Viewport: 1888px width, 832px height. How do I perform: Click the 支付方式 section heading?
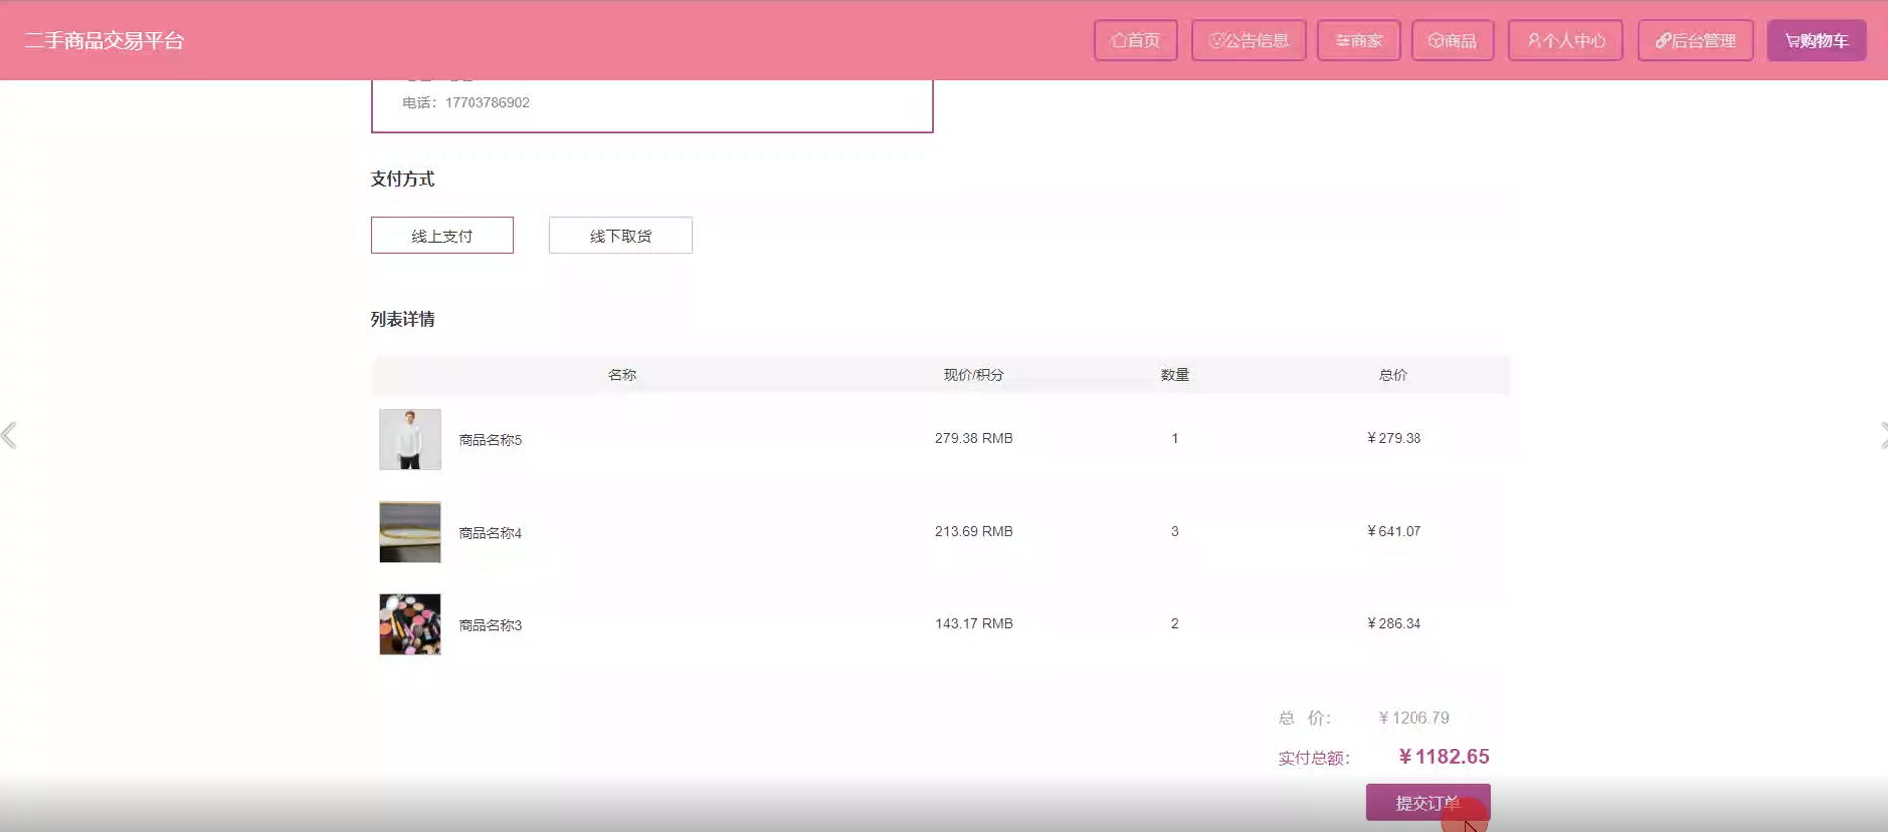tap(402, 179)
